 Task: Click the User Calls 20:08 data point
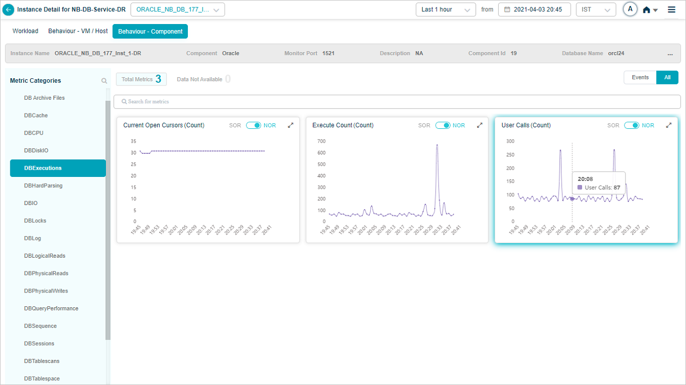coord(572,199)
